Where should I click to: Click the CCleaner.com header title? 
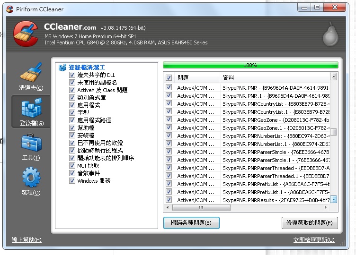click(x=70, y=27)
